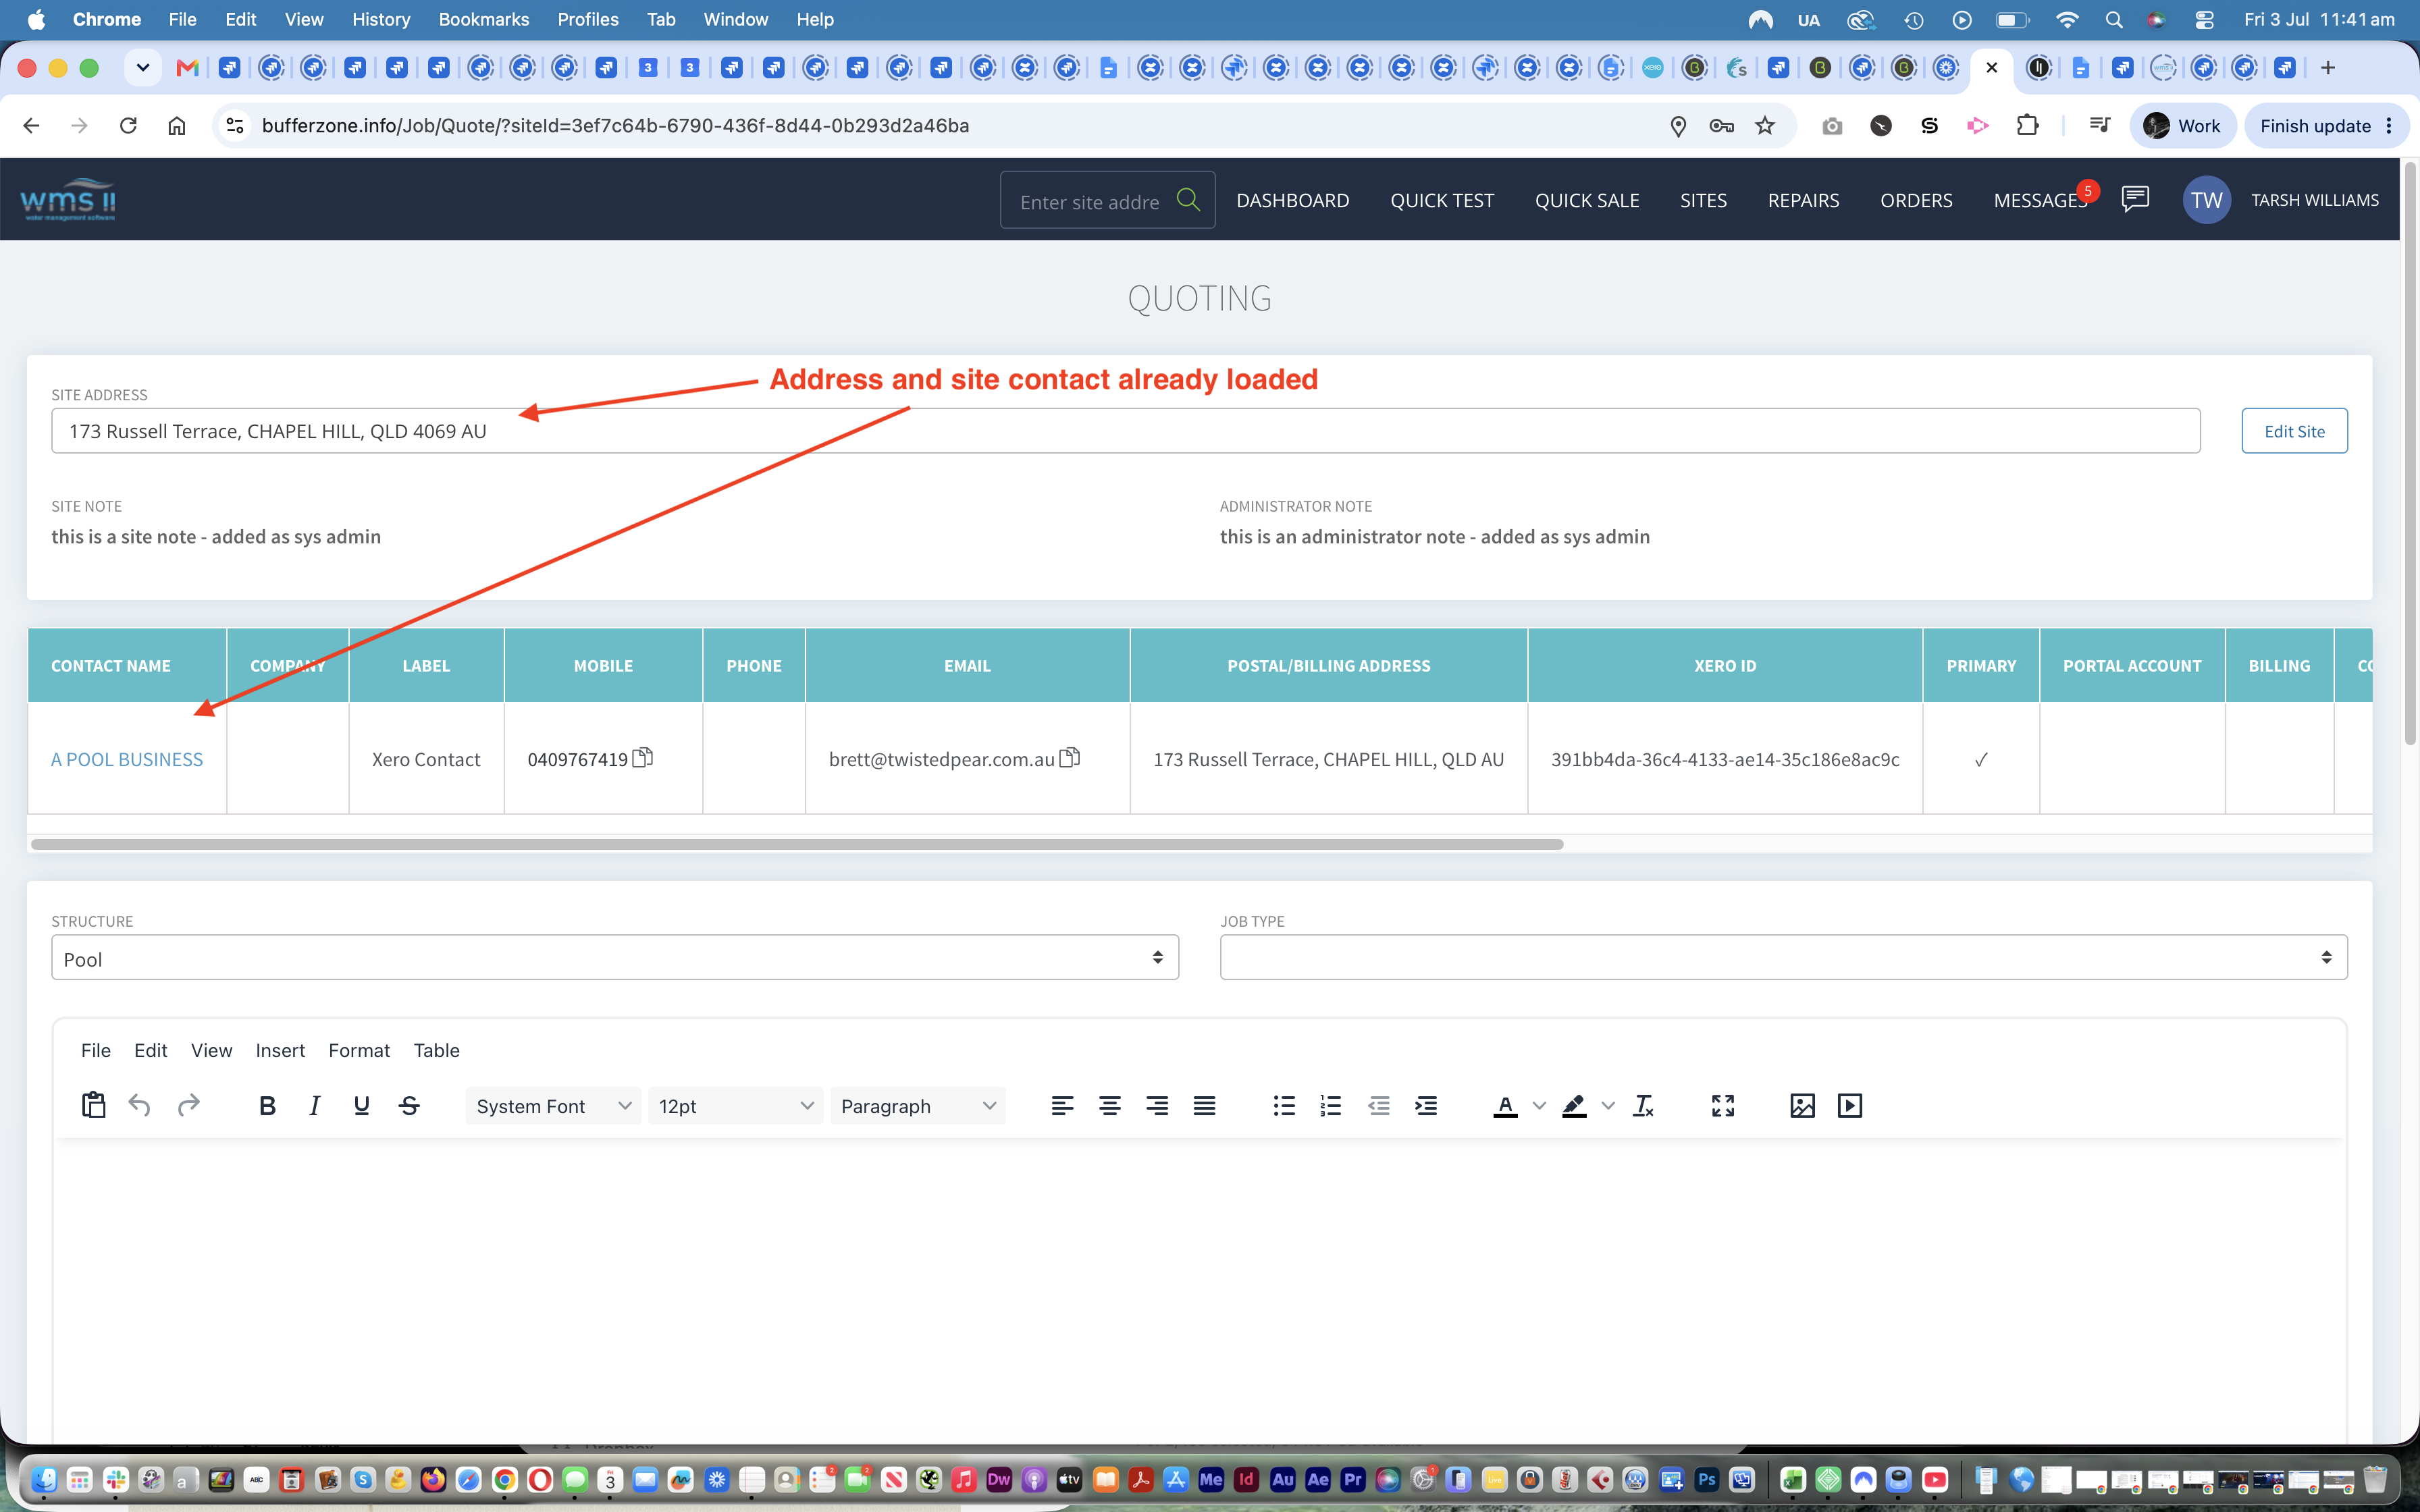This screenshot has width=2420, height=1512.
Task: Open the editor Table menu
Action: (x=437, y=1050)
